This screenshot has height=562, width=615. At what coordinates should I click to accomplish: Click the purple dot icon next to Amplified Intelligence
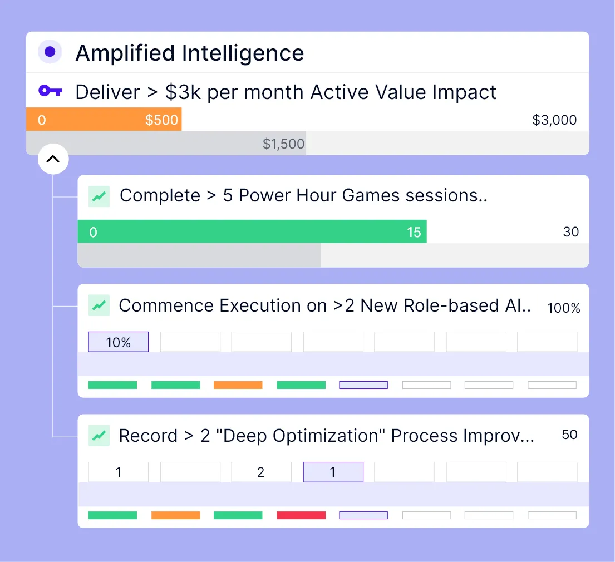pos(50,52)
